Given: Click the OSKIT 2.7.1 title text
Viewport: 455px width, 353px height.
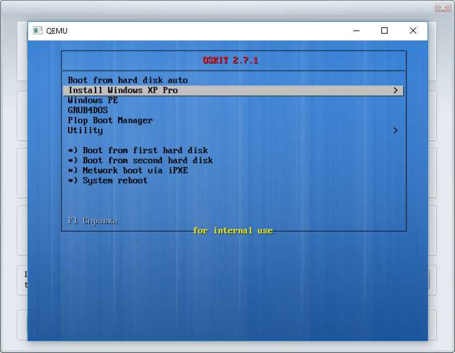Looking at the screenshot, I should pos(230,60).
